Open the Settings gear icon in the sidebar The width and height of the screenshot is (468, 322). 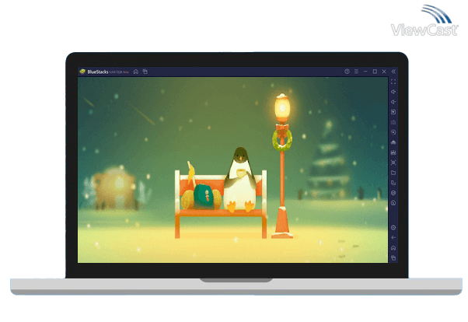pos(393,228)
